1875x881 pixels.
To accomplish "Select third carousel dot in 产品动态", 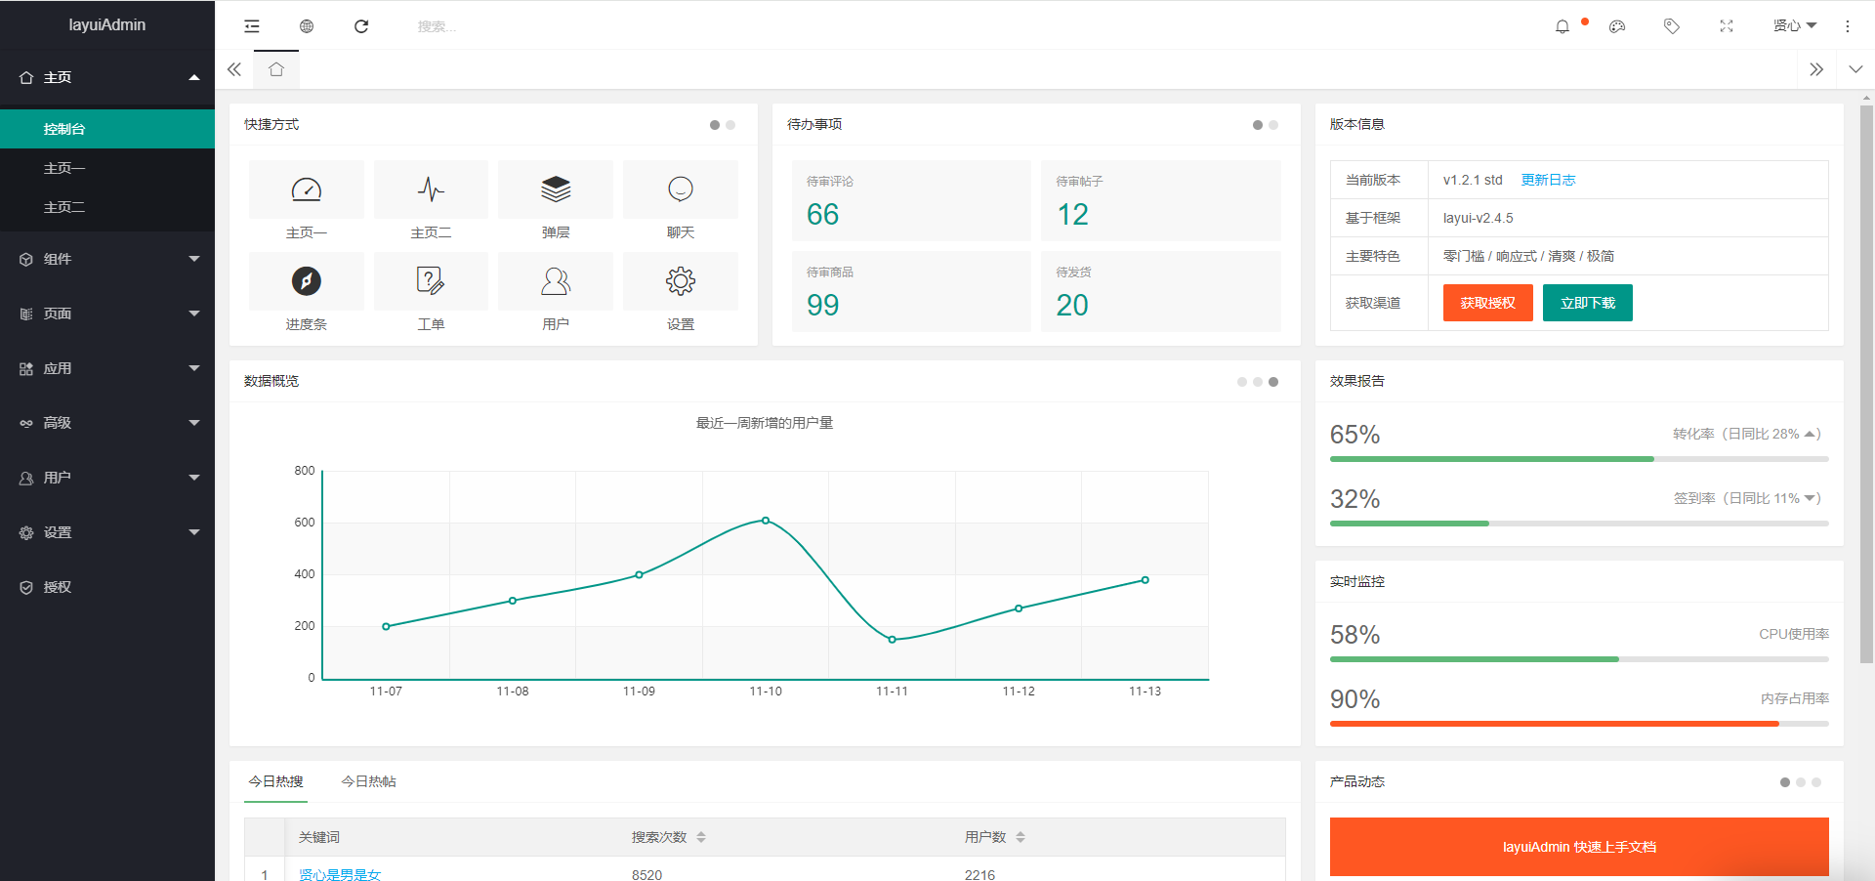I will click(x=1816, y=782).
